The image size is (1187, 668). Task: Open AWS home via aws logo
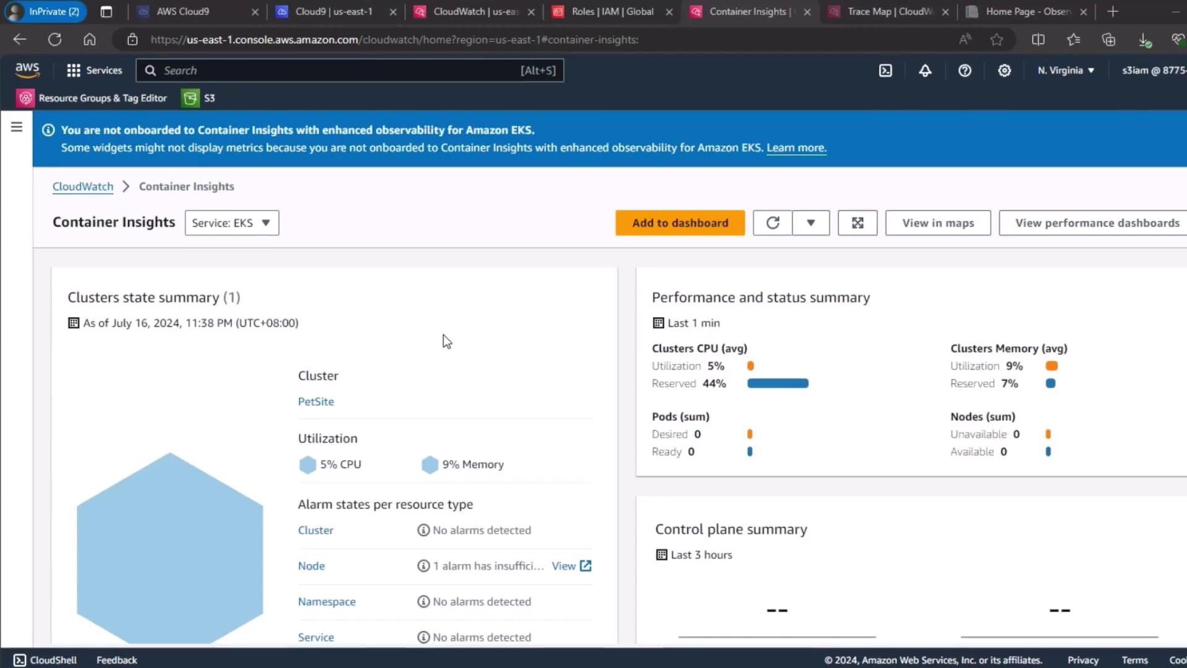coord(27,70)
